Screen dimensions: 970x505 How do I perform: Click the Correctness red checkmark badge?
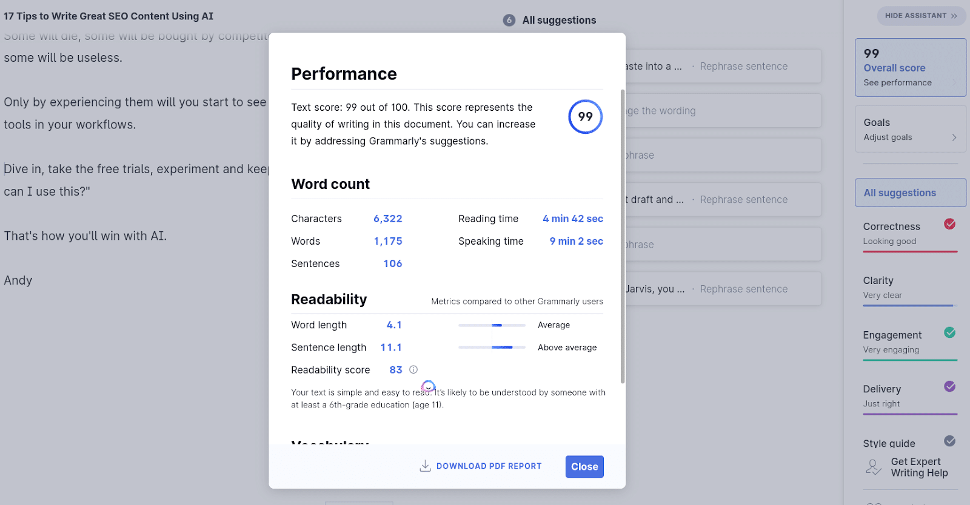(x=949, y=223)
